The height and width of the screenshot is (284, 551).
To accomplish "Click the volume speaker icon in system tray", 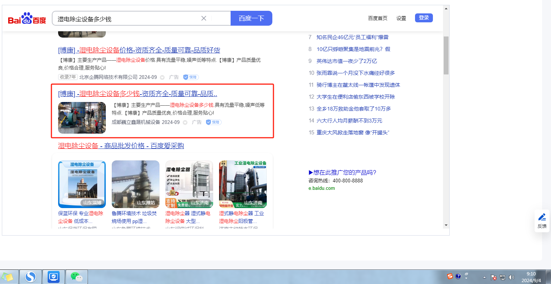I will (511, 277).
